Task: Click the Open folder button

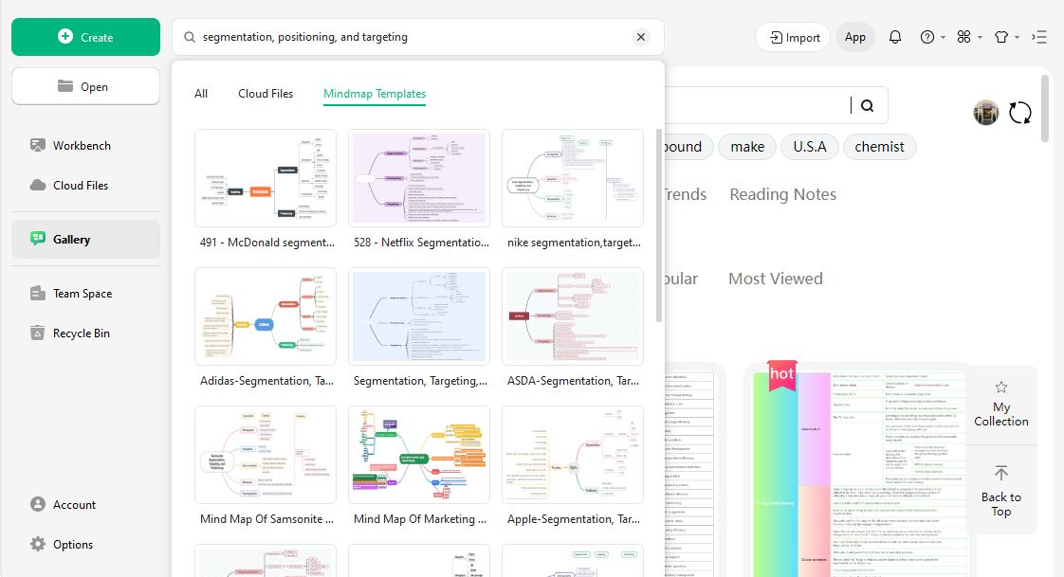Action: tap(85, 87)
